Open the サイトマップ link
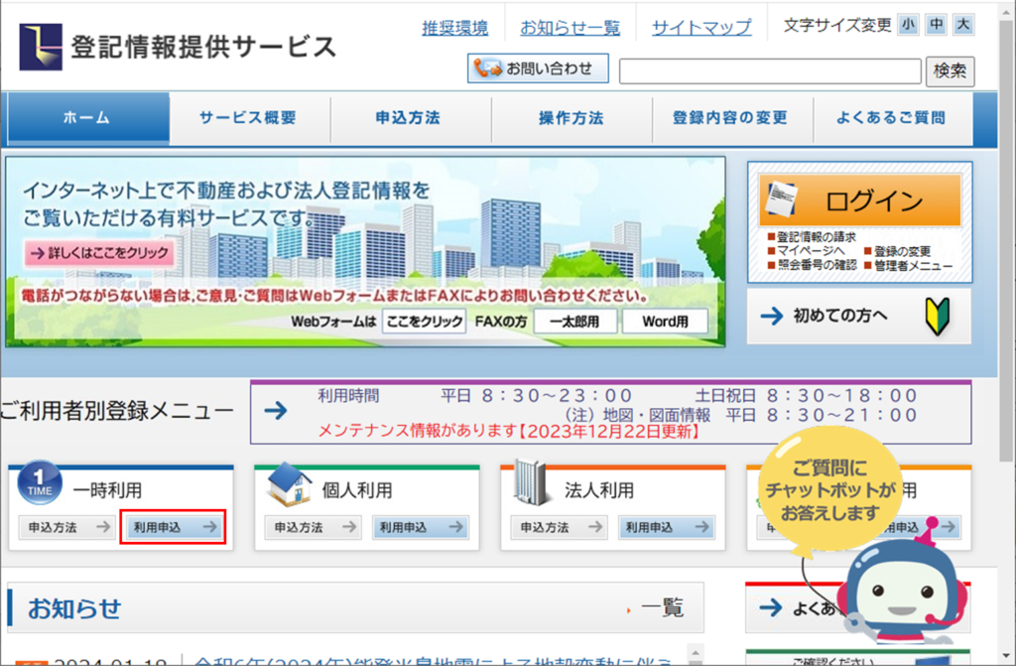The height and width of the screenshot is (666, 1016). pyautogui.click(x=701, y=28)
